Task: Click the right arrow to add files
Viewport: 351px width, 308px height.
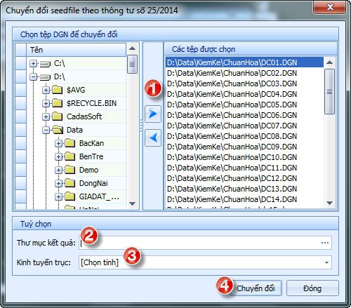Action: point(153,114)
